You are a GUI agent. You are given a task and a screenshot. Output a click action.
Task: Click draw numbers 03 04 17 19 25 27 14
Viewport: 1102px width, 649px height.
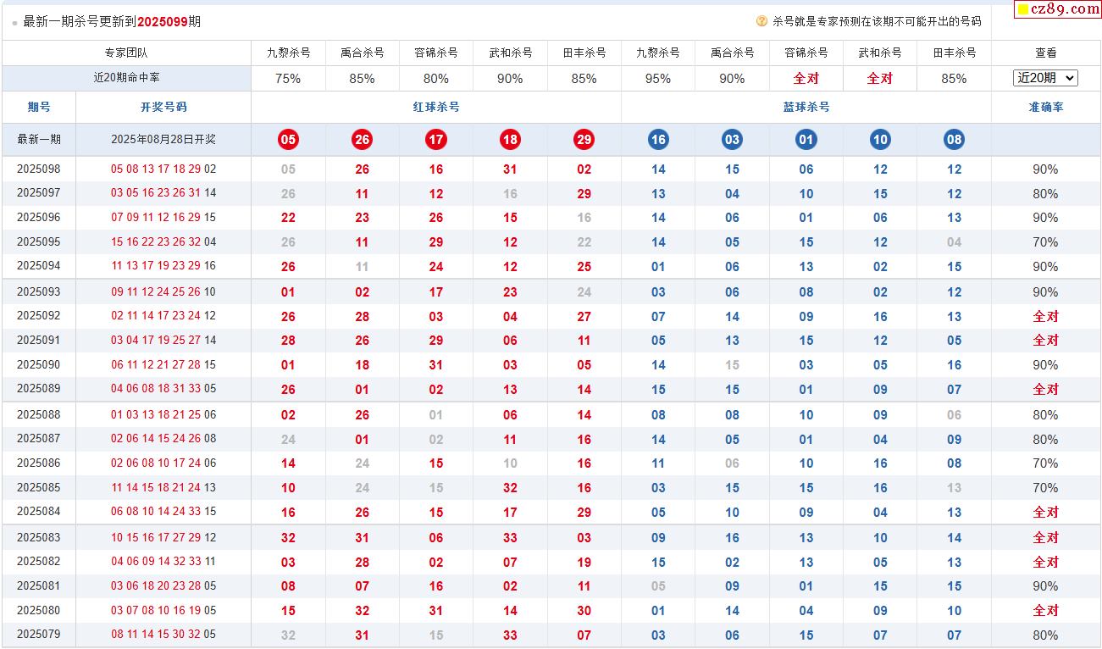163,340
